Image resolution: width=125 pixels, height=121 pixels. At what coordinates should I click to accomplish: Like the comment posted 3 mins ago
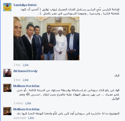click(x=28, y=103)
